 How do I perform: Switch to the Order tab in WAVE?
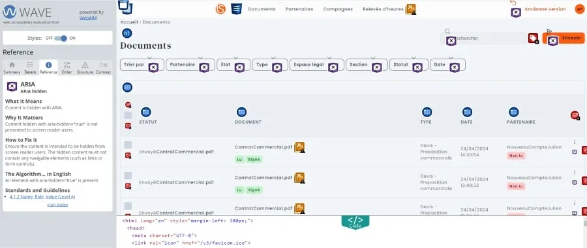click(67, 68)
